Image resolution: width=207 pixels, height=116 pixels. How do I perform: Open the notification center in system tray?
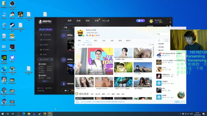point(204,114)
